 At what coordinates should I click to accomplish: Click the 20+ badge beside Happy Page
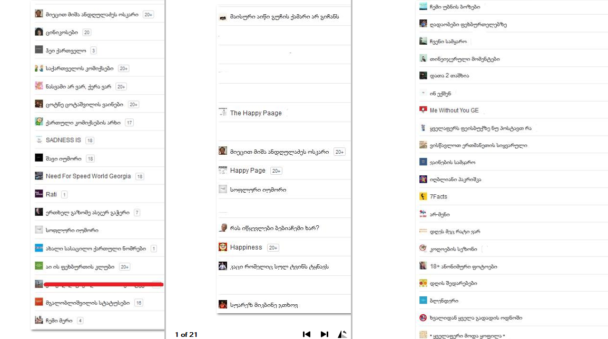click(276, 171)
